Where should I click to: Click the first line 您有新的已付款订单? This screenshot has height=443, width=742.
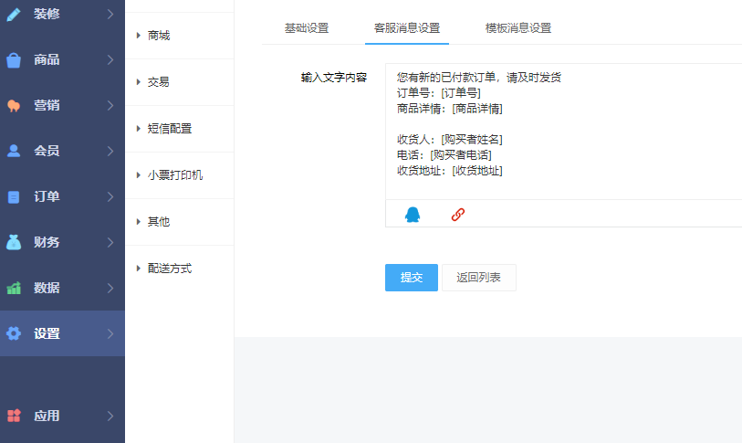[479, 78]
